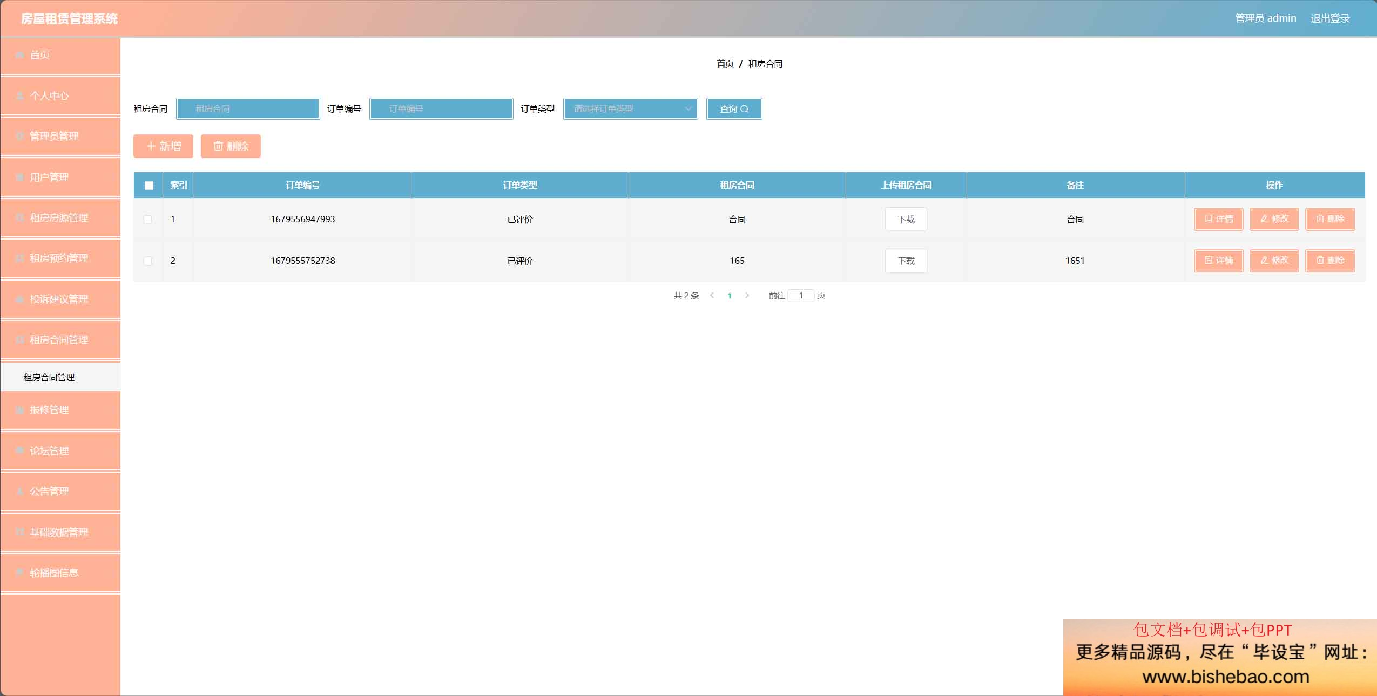The width and height of the screenshot is (1377, 696).
Task: Expand the 租房房源管理 menu
Action: pos(60,218)
